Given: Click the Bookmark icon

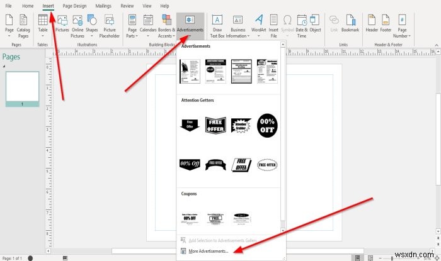Looking at the screenshot, I should tap(350, 24).
